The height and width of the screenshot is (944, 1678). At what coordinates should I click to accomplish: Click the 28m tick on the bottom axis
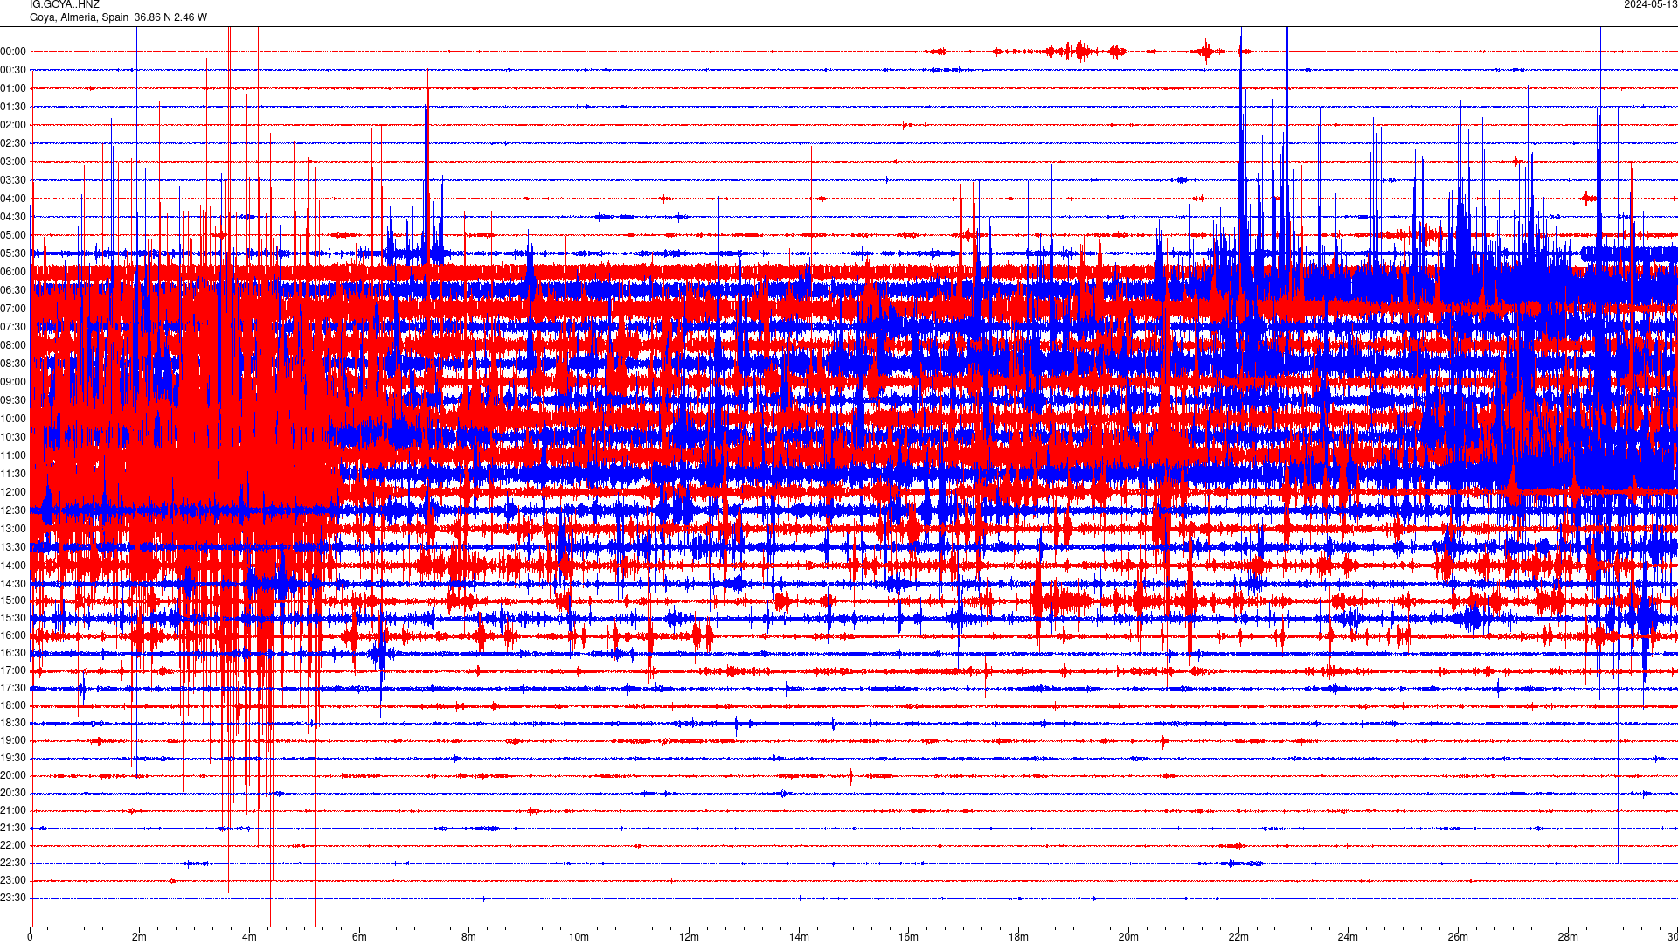(1568, 937)
